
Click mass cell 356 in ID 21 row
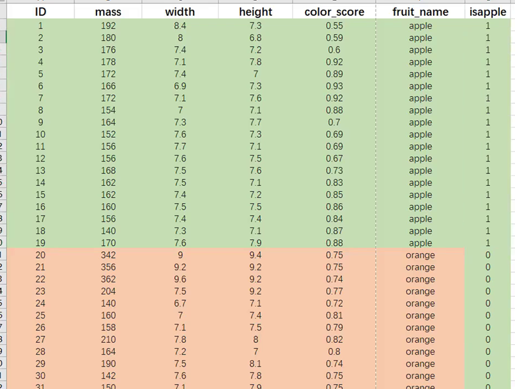point(108,267)
